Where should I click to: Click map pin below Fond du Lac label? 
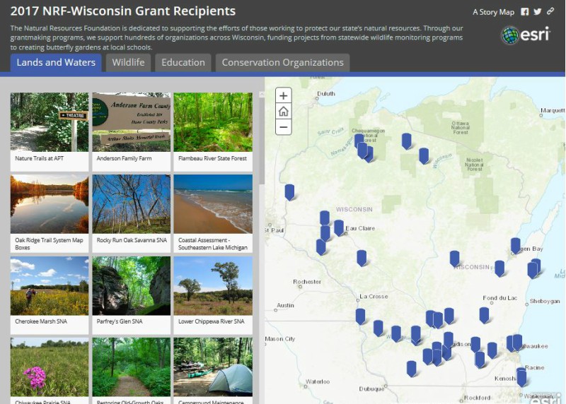(484, 315)
